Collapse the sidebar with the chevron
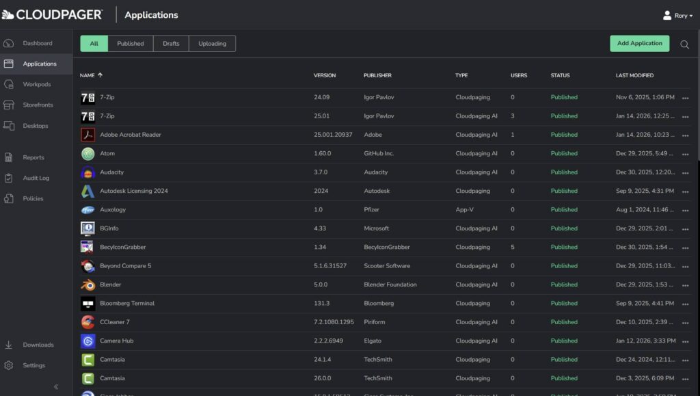 pyautogui.click(x=56, y=386)
